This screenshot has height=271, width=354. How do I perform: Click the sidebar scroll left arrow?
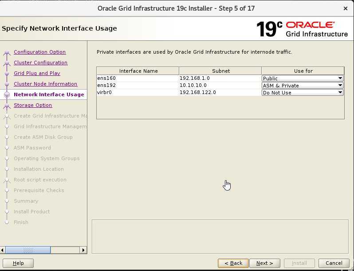pyautogui.click(x=3, y=250)
